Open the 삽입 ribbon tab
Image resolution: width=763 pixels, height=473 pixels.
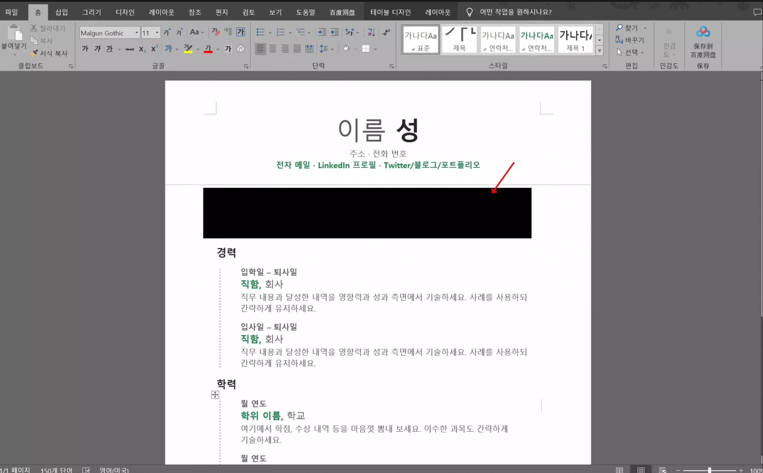pyautogui.click(x=61, y=12)
